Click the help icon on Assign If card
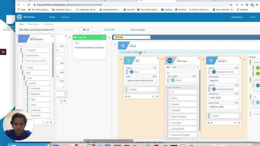 pyautogui.click(x=208, y=123)
